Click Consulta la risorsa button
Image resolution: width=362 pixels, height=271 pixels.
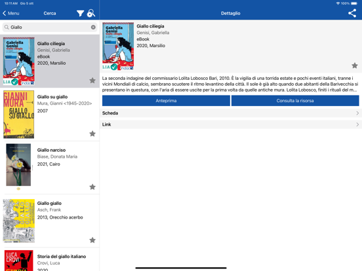[295, 101]
